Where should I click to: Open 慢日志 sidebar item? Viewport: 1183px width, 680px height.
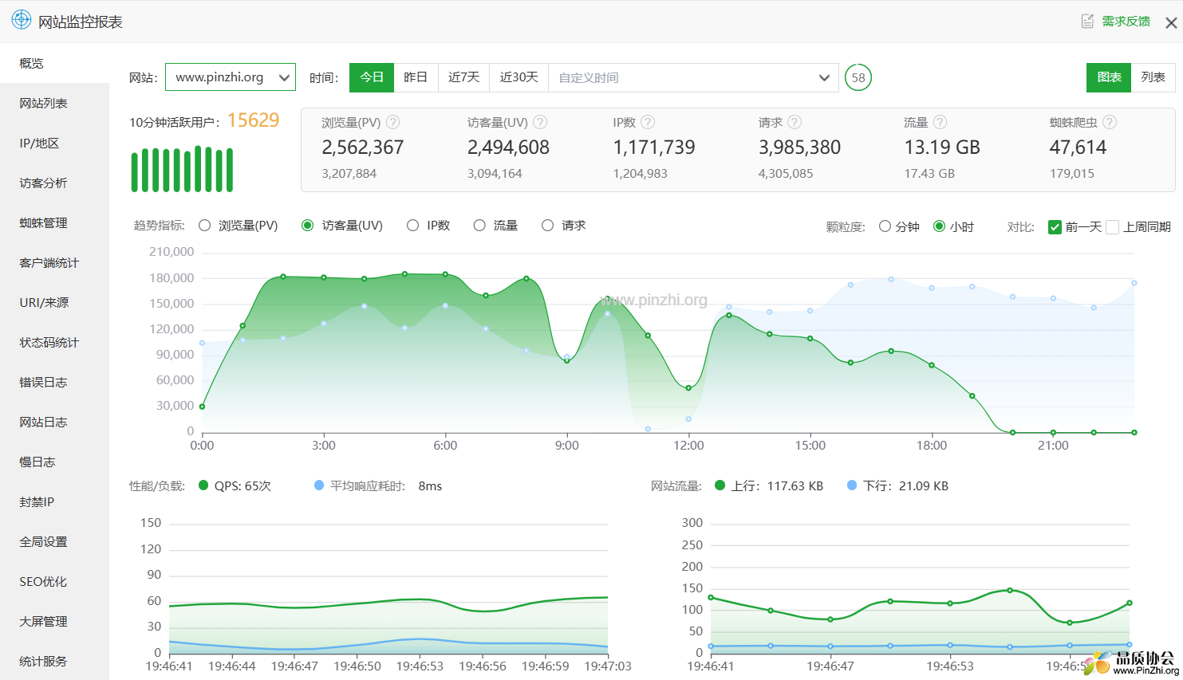pos(54,462)
